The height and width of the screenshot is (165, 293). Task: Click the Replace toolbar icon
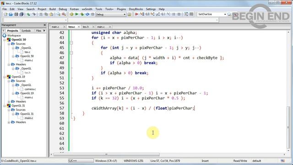coord(64,14)
